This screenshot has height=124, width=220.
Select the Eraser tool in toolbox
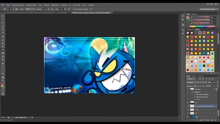(3, 50)
